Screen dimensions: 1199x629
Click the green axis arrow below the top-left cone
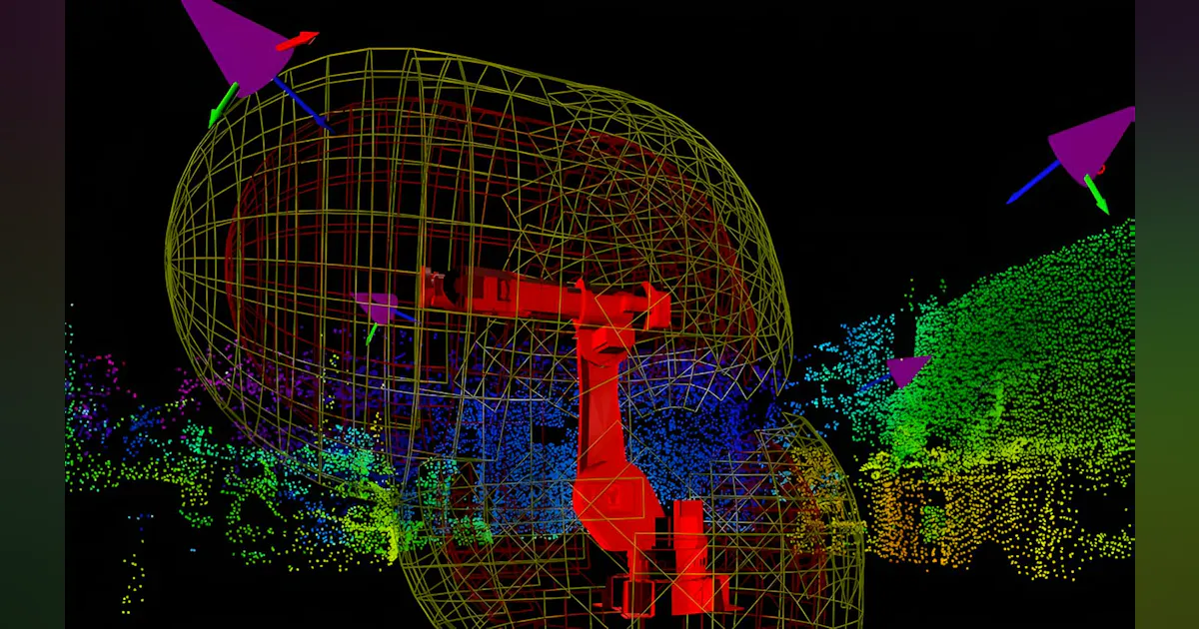coord(223,105)
